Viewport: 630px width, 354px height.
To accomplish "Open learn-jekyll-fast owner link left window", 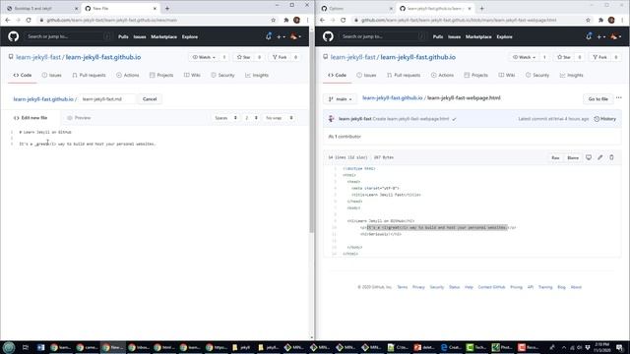I will point(38,57).
